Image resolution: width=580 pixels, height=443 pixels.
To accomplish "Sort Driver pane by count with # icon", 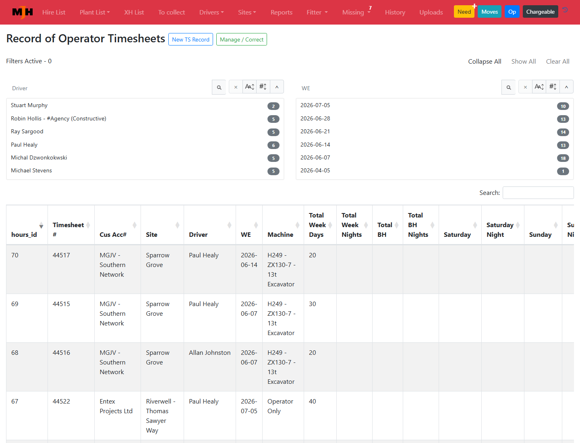I will click(x=263, y=87).
